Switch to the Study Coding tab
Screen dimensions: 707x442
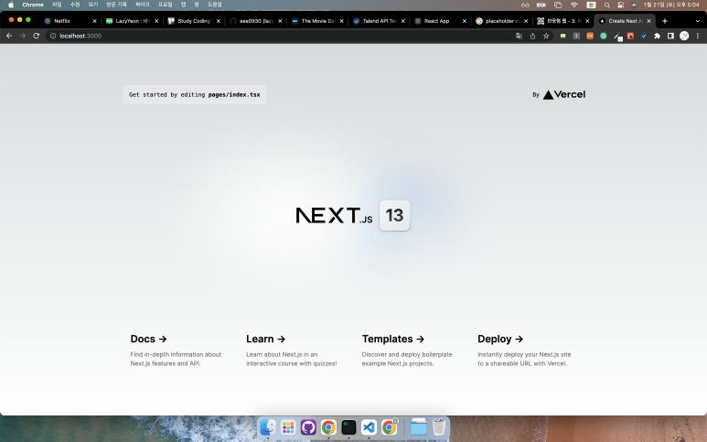point(193,21)
